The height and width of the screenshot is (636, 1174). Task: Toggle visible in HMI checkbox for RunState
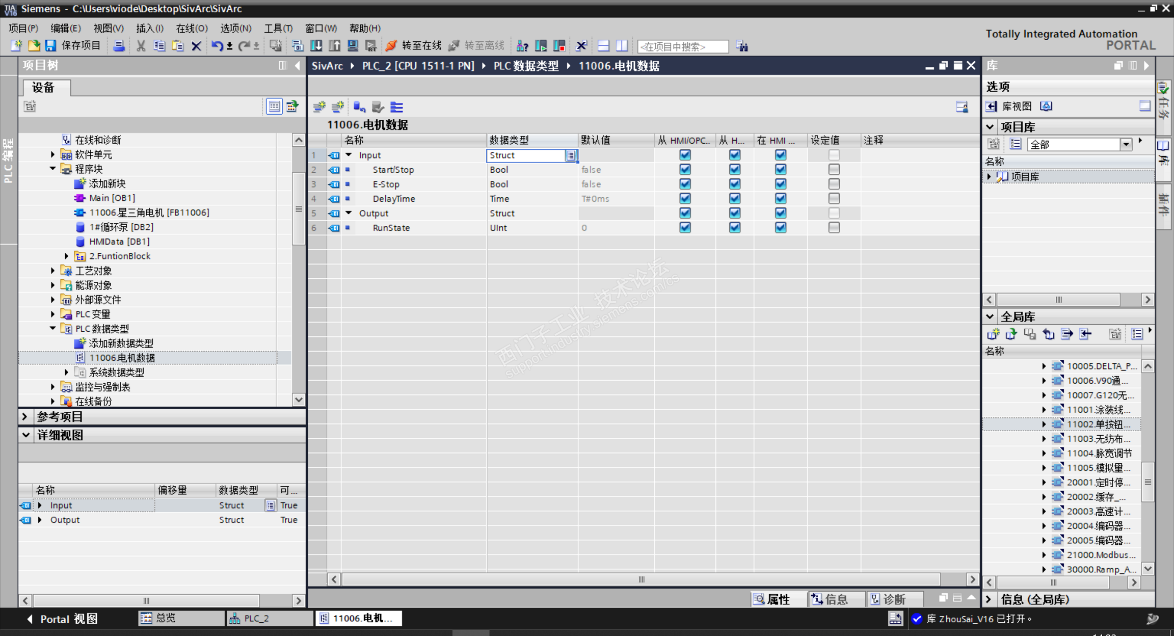(x=780, y=228)
